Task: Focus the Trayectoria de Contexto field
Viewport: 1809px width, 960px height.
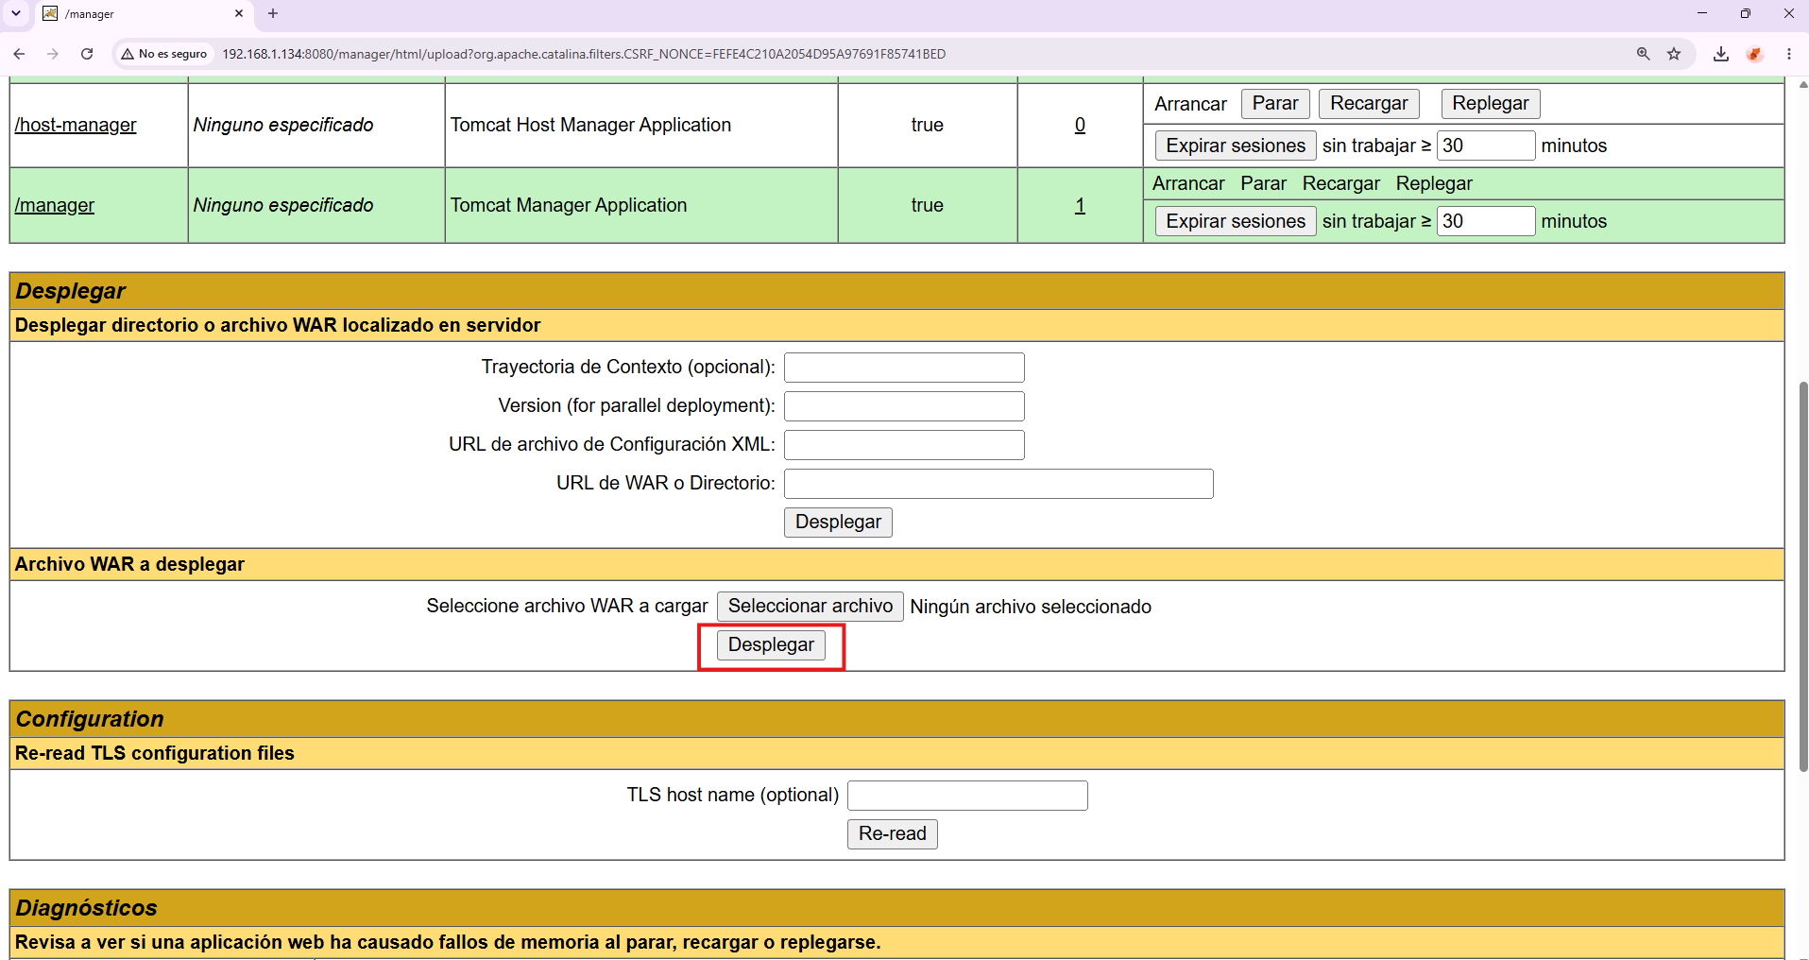Action: tap(904, 368)
